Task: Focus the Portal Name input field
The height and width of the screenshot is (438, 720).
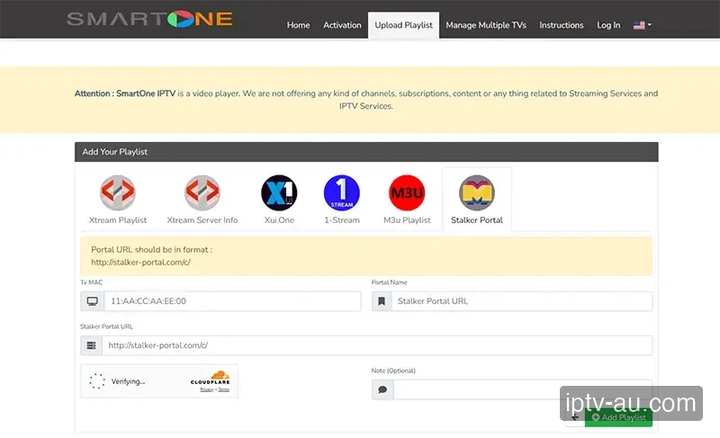Action: 522,301
